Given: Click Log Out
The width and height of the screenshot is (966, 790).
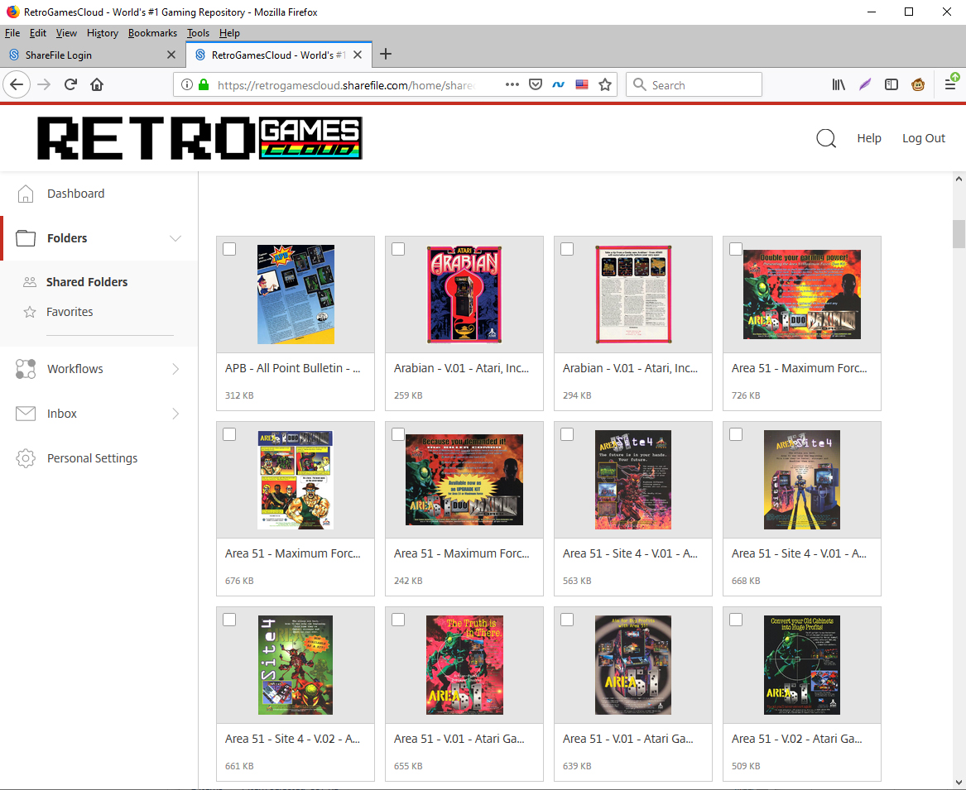Looking at the screenshot, I should [924, 138].
